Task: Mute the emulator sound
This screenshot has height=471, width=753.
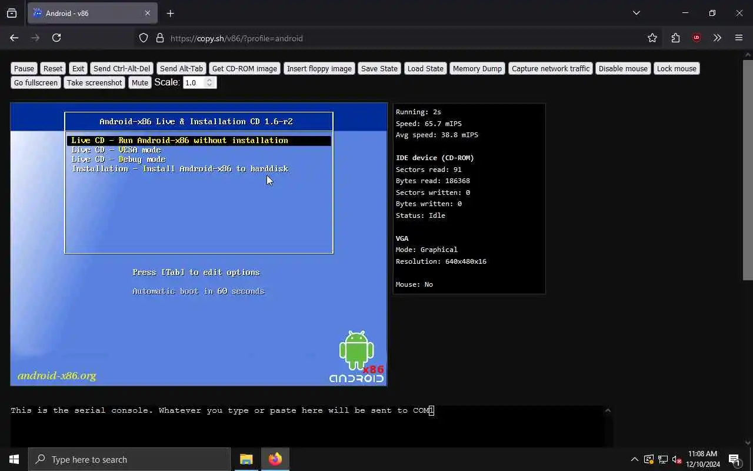Action: click(x=140, y=82)
